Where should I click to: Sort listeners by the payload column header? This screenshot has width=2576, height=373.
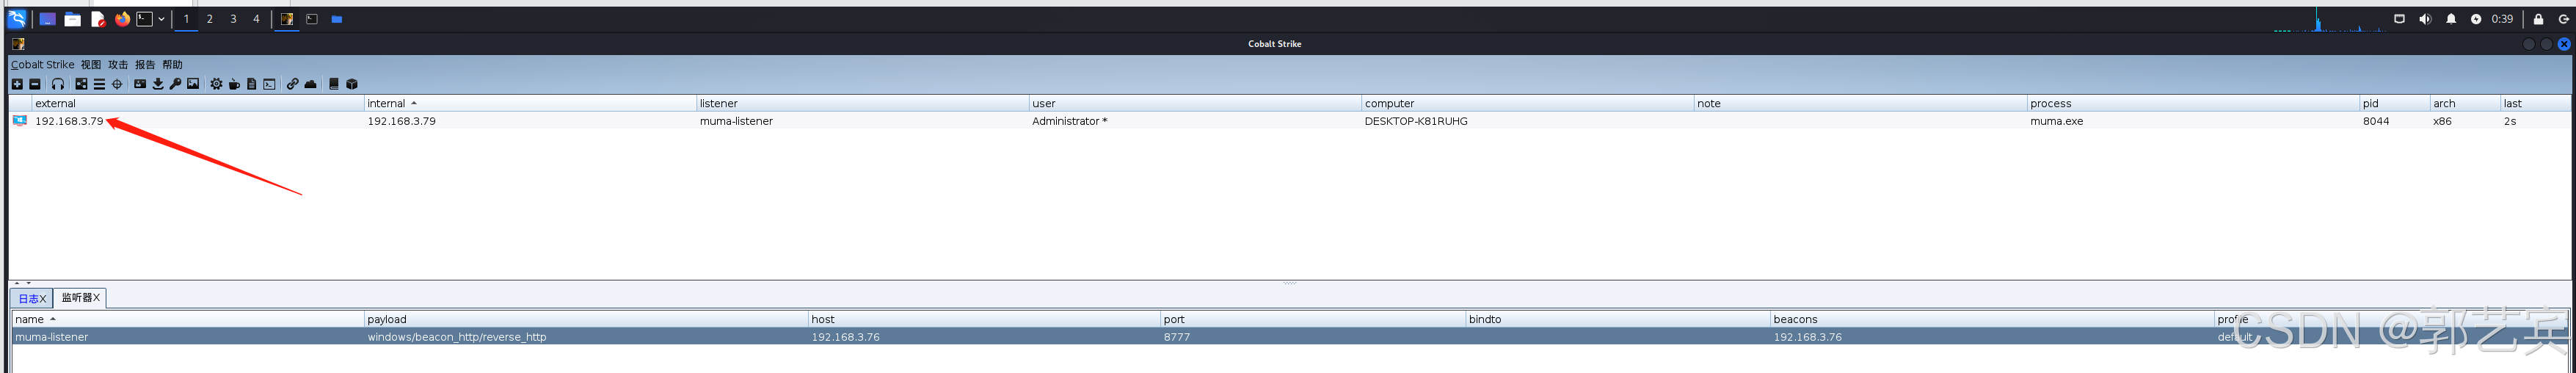(586, 319)
